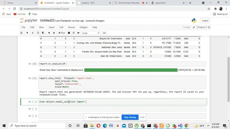The height and width of the screenshot is (129, 230).
Task: Click the Trusted notebook indicator
Action: [x=187, y=27]
